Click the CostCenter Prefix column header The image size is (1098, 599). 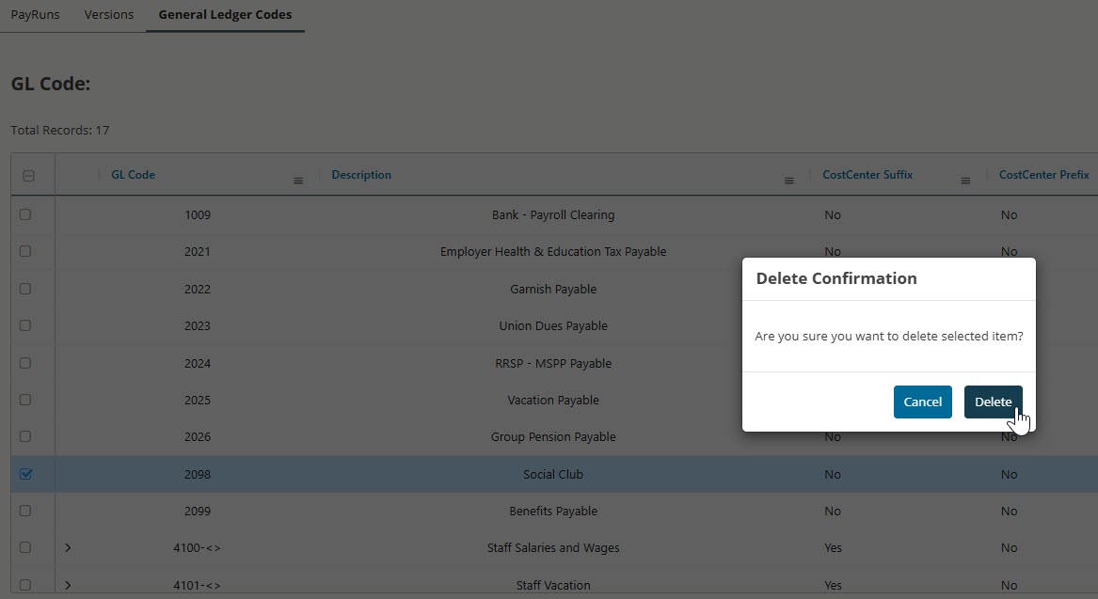pos(1043,175)
